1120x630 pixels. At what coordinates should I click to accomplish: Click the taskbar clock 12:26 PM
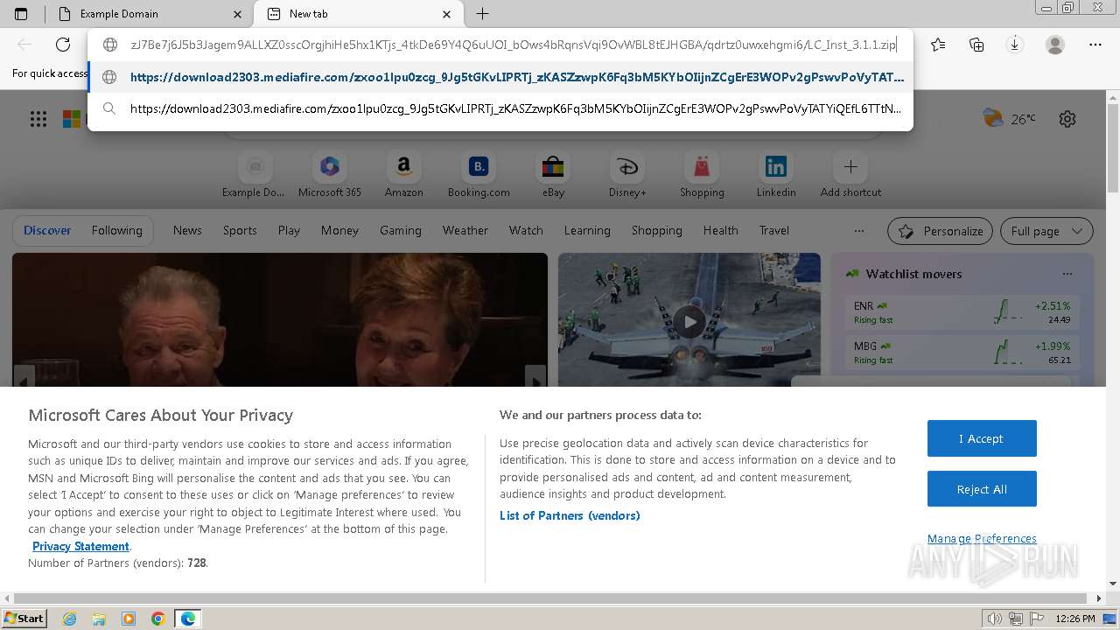(1075, 619)
